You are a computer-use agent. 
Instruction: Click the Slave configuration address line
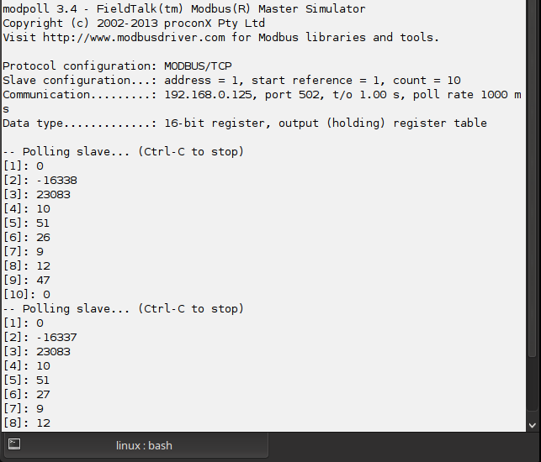point(231,81)
